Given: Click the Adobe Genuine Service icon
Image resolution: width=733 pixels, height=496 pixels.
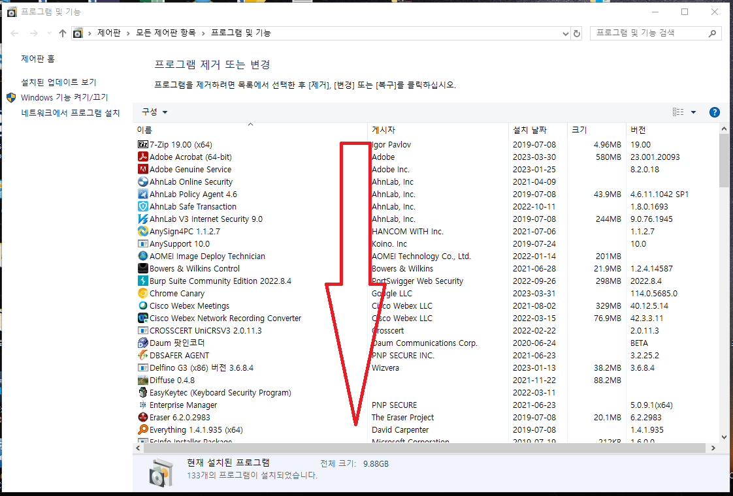Looking at the screenshot, I should coord(143,170).
